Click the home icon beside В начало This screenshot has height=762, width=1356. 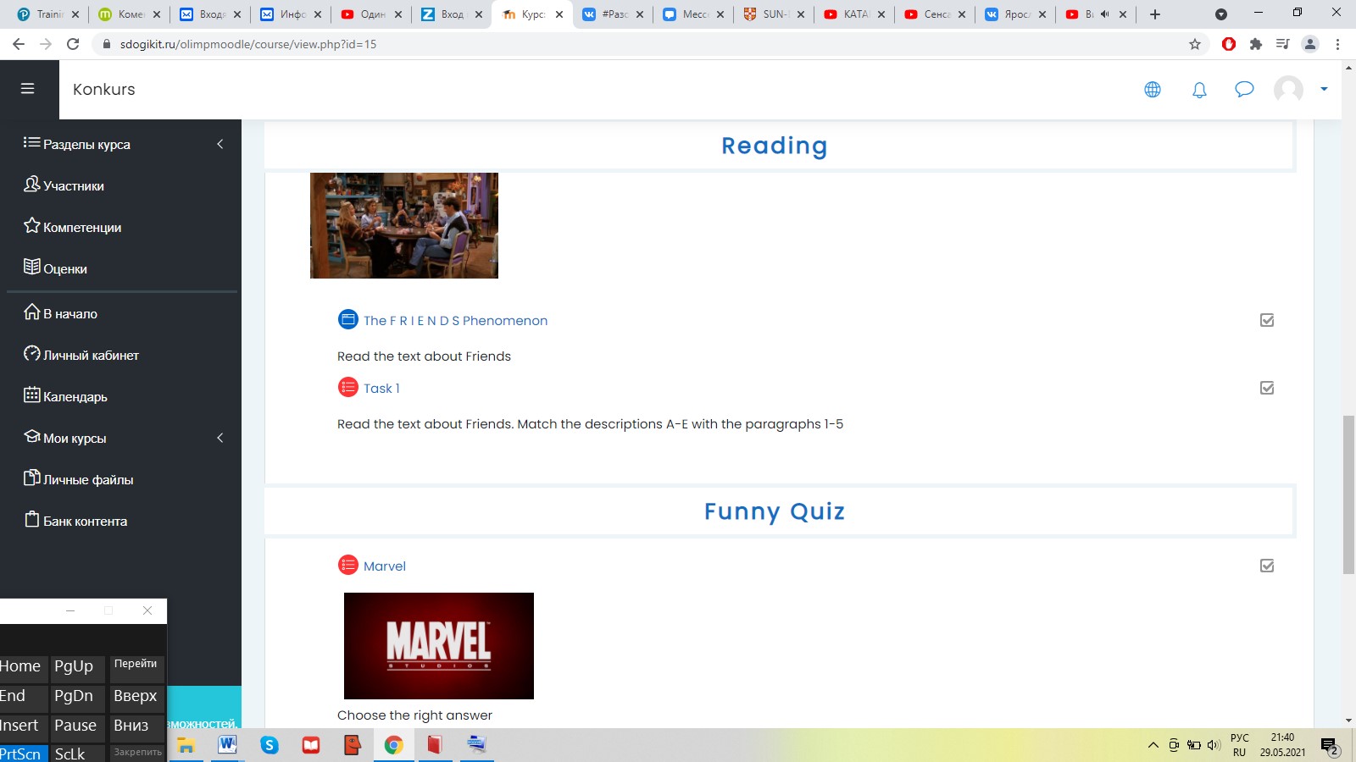point(32,312)
